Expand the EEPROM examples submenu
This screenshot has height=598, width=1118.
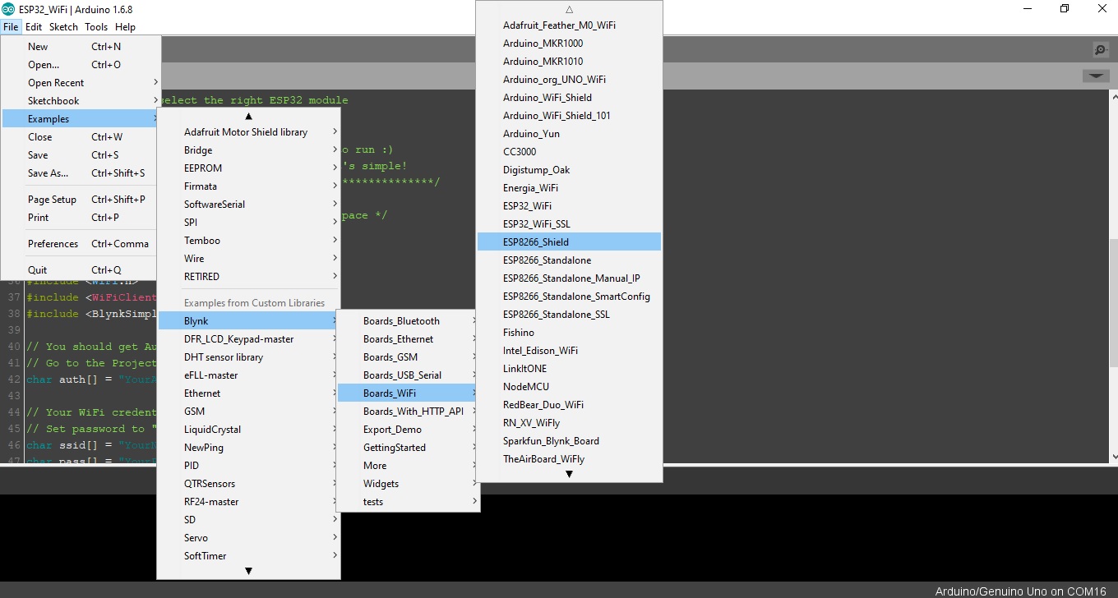[248, 168]
